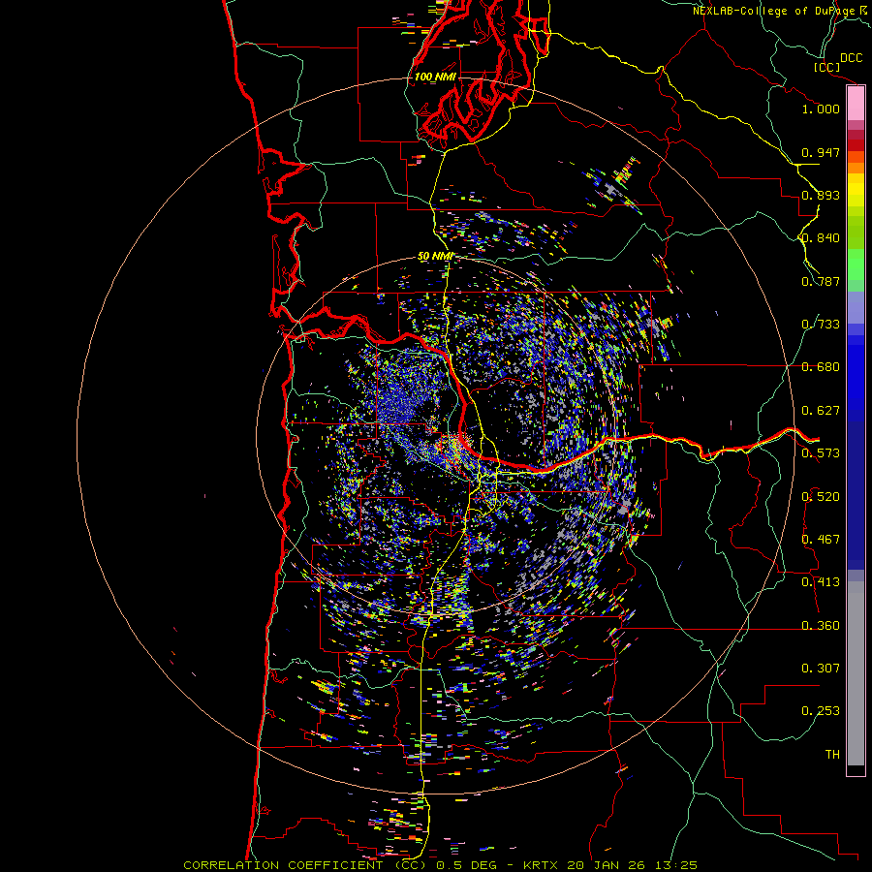Click the 50 NMI range ring label
The image size is (872, 872).
click(435, 257)
